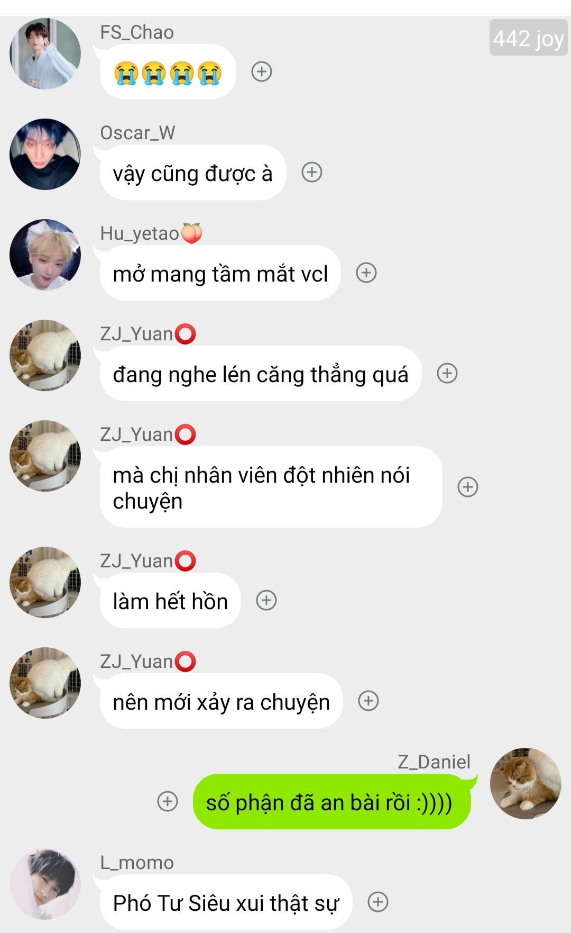Tap the plus icon beside FS_Chao's crying emojis
Viewport: 571px width, 933px height.
261,71
